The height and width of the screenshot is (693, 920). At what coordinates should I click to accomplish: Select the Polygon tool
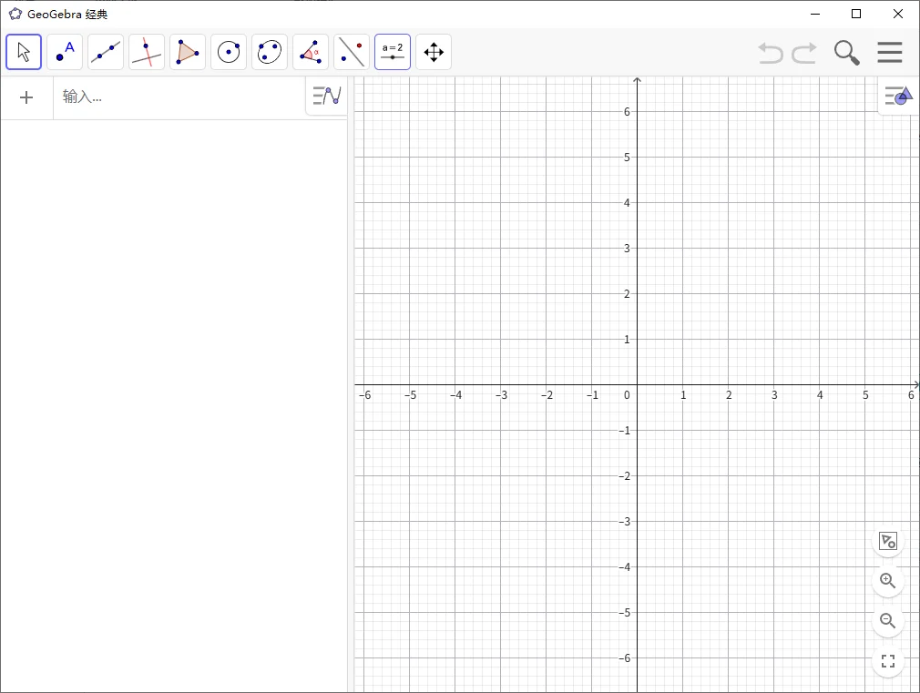188,52
